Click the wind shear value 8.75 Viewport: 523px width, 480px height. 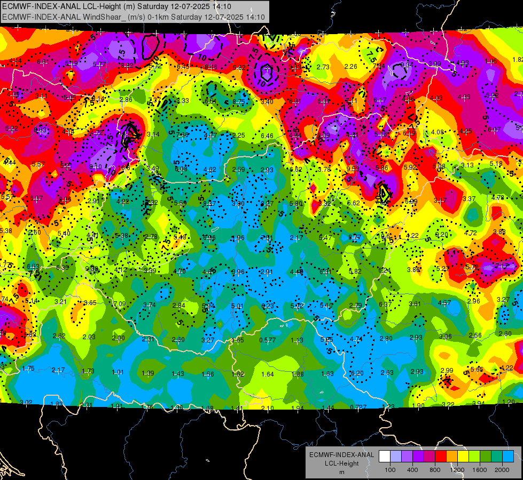(239, 101)
